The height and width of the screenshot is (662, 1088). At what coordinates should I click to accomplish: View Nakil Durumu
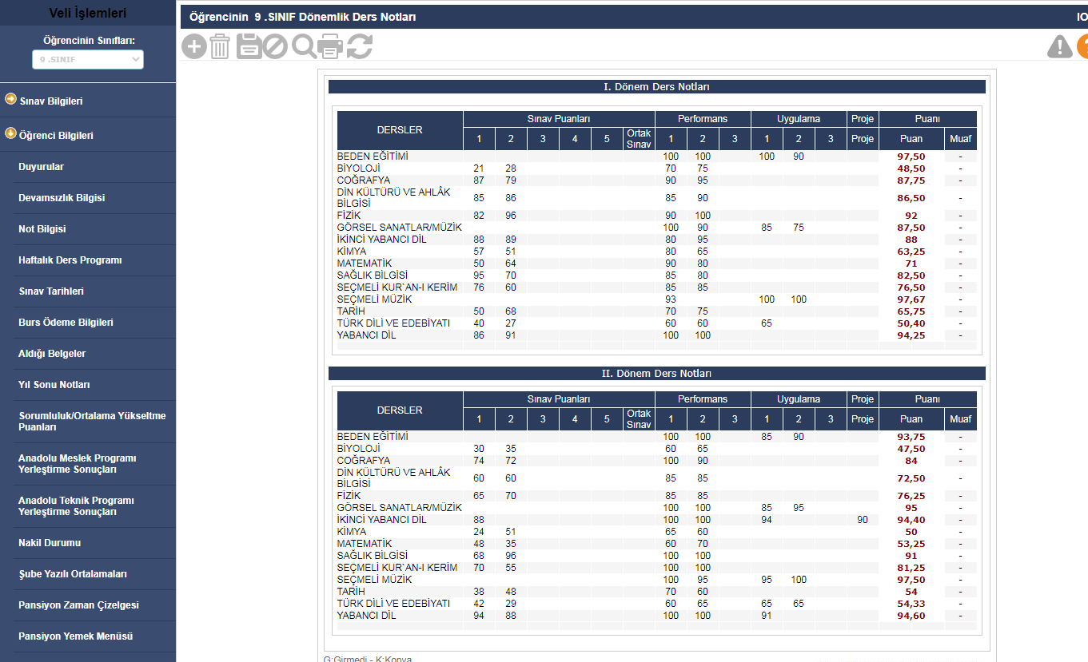50,543
